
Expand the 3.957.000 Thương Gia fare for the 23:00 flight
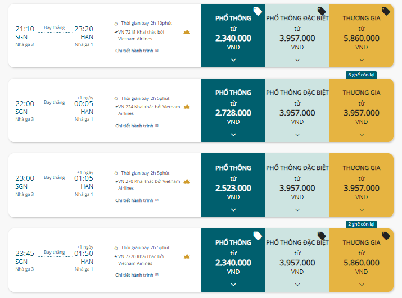[x=362, y=210]
